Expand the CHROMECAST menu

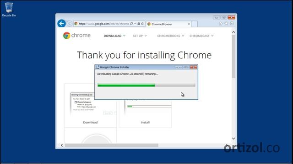(201, 36)
